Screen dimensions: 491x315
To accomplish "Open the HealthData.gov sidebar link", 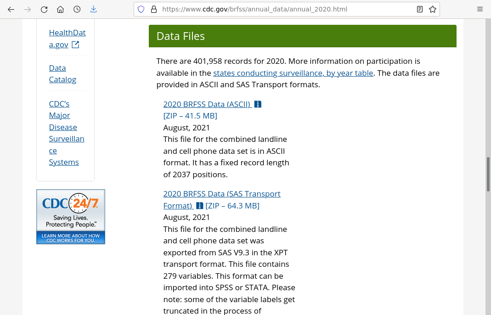I will click(67, 39).
